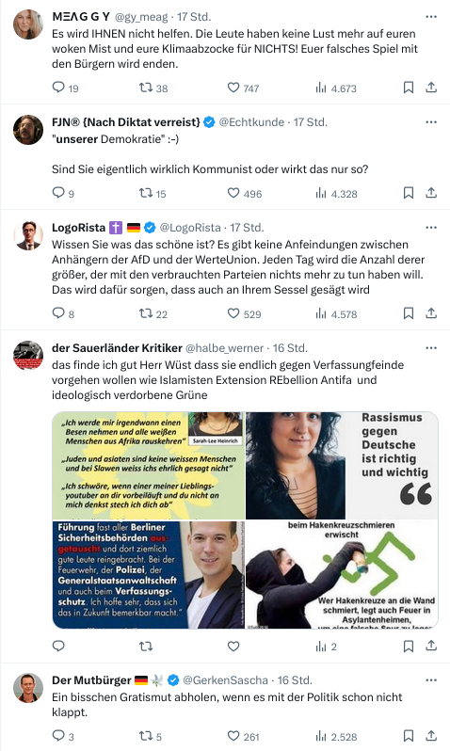Image resolution: width=450 pixels, height=751 pixels.
Task: Open the @LogoRista profile handle
Action: pos(190,228)
